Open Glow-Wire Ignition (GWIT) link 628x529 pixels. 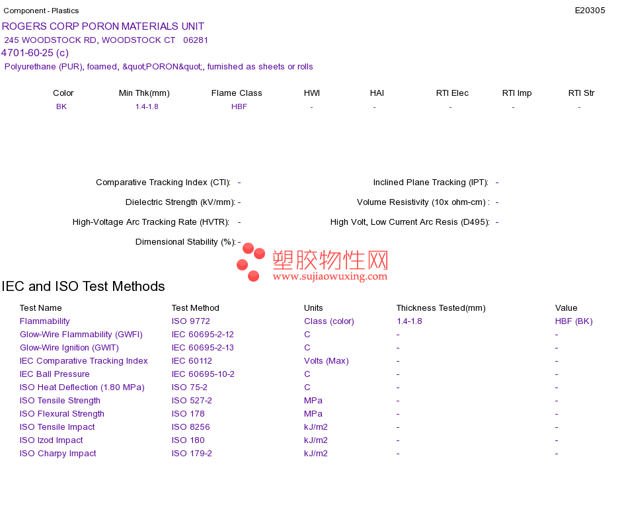[69, 348]
